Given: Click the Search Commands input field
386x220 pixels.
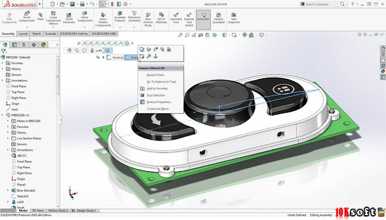Looking at the screenshot, I should click(x=321, y=4).
